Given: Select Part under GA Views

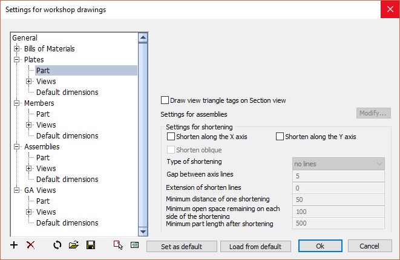Looking at the screenshot, I should click(43, 201).
